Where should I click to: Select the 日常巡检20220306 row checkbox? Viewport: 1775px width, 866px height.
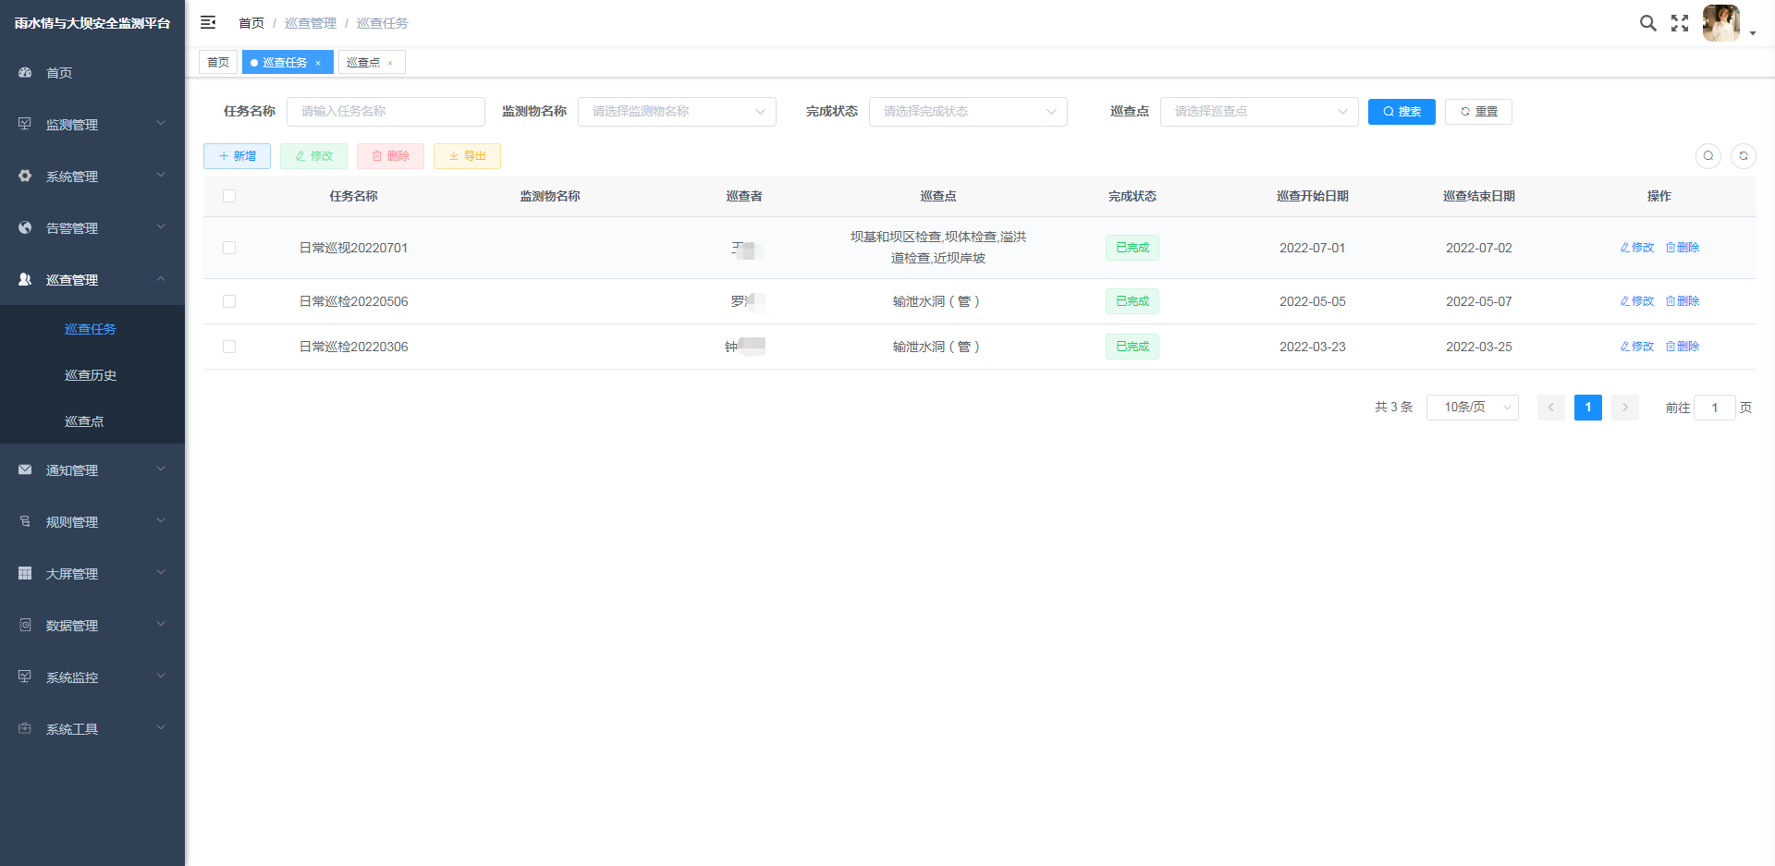(x=229, y=347)
